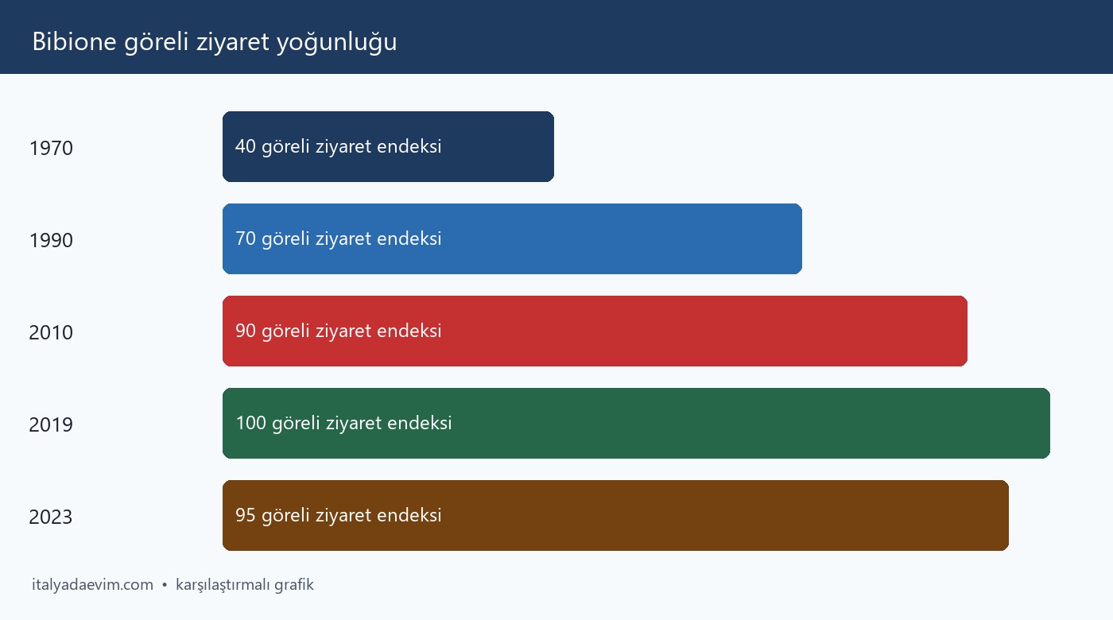Image resolution: width=1113 pixels, height=620 pixels.
Task: Click the red 2010 bar
Action: click(595, 331)
